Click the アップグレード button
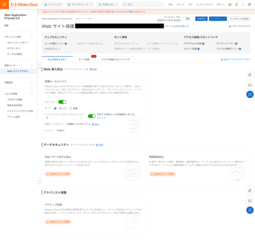This screenshot has width=255, height=240. pos(218,19)
